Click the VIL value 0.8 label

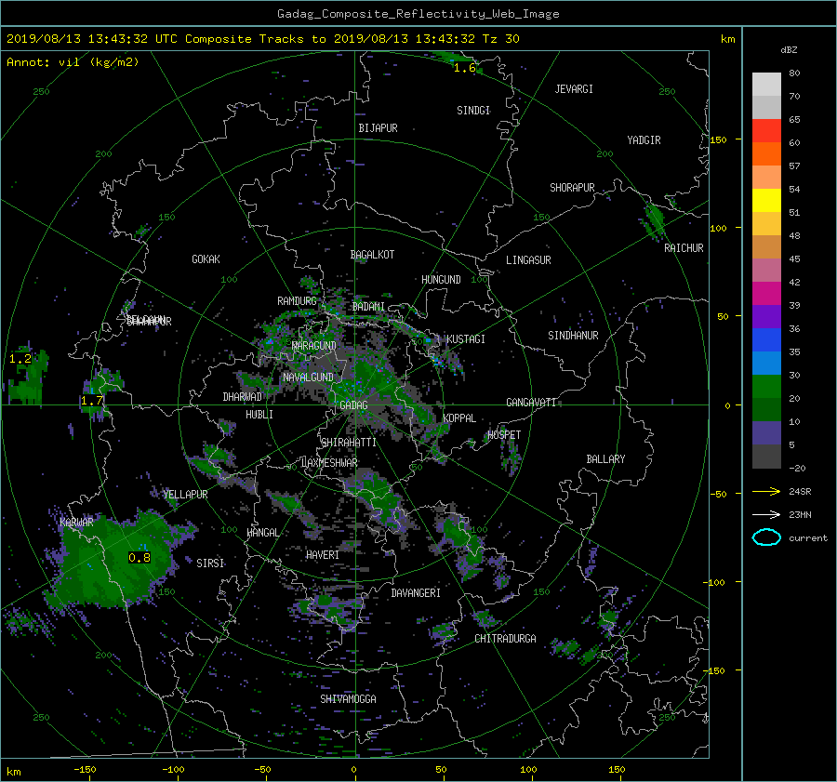pyautogui.click(x=139, y=558)
